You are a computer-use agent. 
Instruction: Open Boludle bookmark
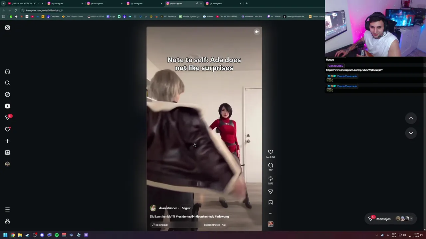point(208,17)
